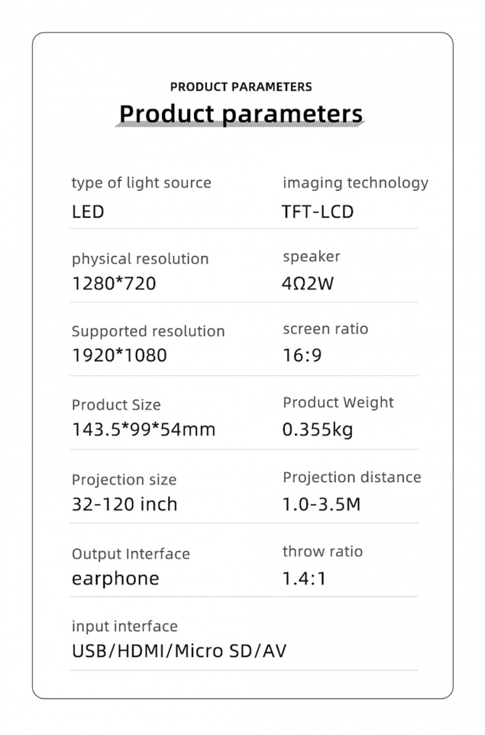Select the '1.4:1' throw ratio value

click(x=304, y=579)
